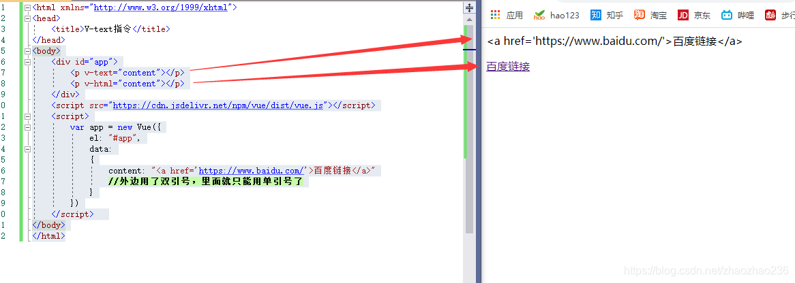Click the closing </script> tag at code end
The height and width of the screenshot is (283, 795).
point(72,214)
